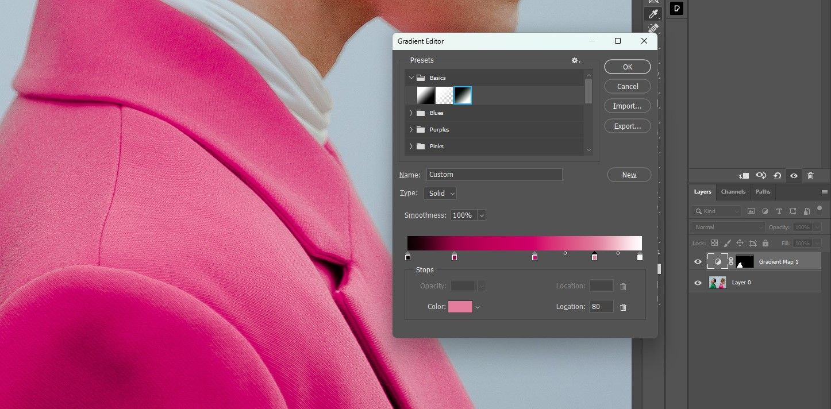Screen dimensions: 831x409
Task: Hide Layer 0
Action: pos(698,283)
